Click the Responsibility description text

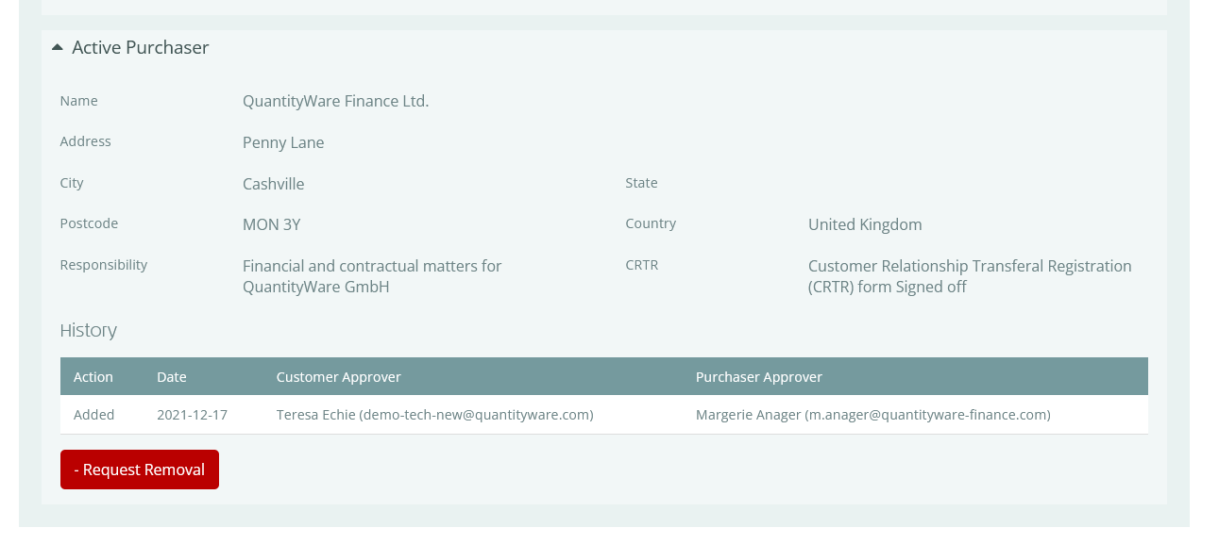point(372,275)
